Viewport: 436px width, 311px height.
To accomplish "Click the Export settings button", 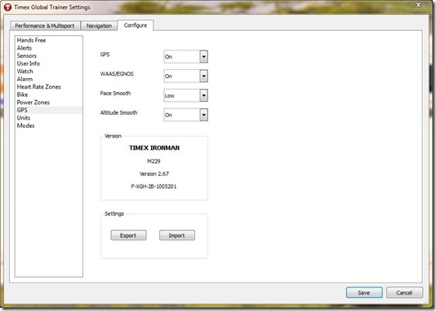I will [128, 235].
